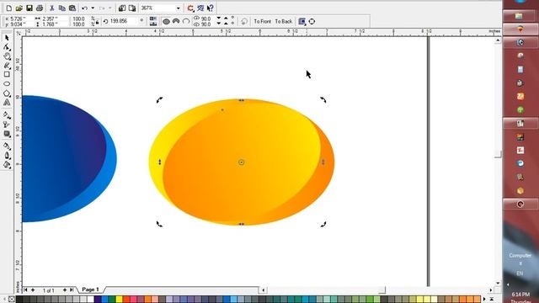Screen dimensions: 539x303
Task: Click the vertical scrollbar down arrow
Action: tap(498, 283)
